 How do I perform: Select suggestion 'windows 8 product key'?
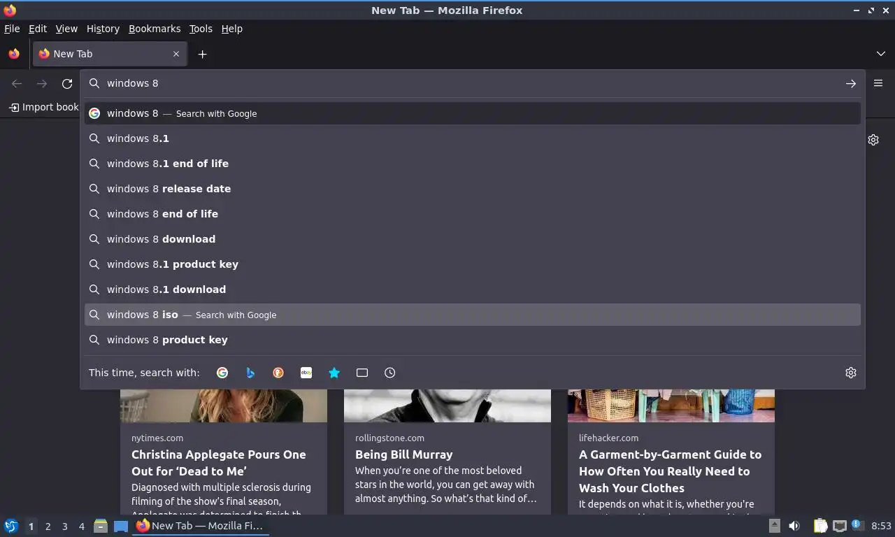click(473, 340)
